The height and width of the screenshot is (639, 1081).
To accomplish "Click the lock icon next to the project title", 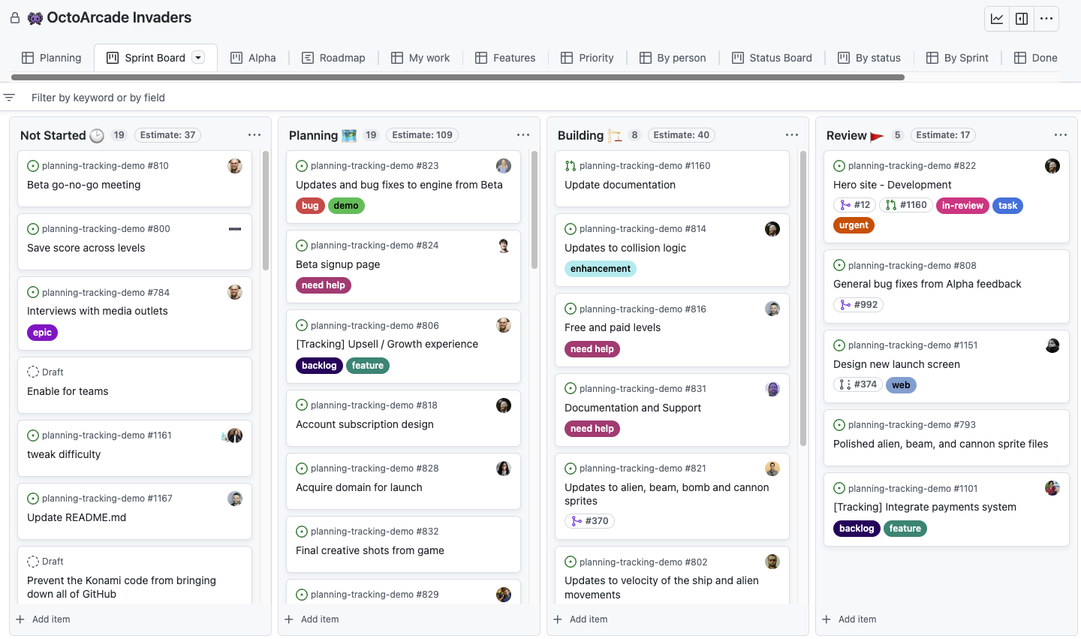I will coord(14,17).
